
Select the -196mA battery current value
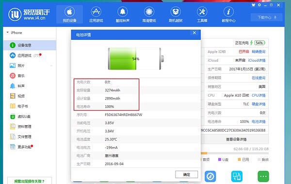[x=111, y=148]
